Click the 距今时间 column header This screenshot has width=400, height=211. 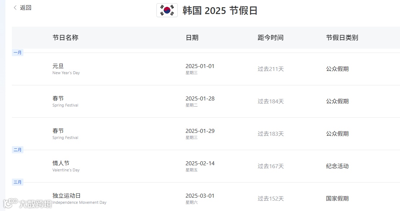(x=270, y=38)
